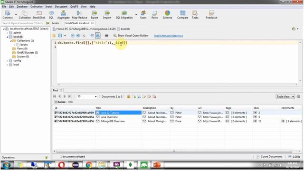This screenshot has width=304, height=171.
Task: Click the black console icon in IntelliShell toolbar
Action: click(x=106, y=36)
